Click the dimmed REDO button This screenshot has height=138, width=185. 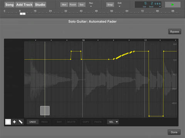pos(44,122)
